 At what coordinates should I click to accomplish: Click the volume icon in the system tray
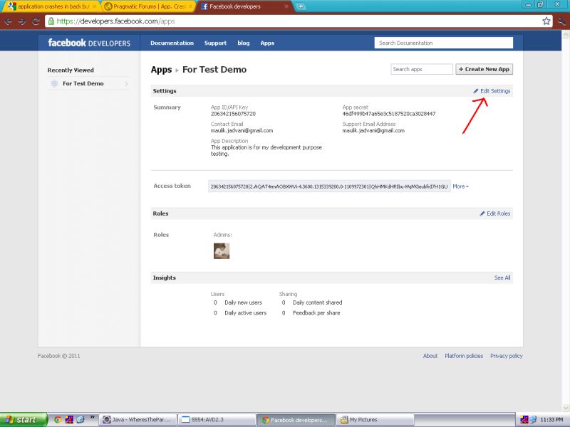[525, 419]
